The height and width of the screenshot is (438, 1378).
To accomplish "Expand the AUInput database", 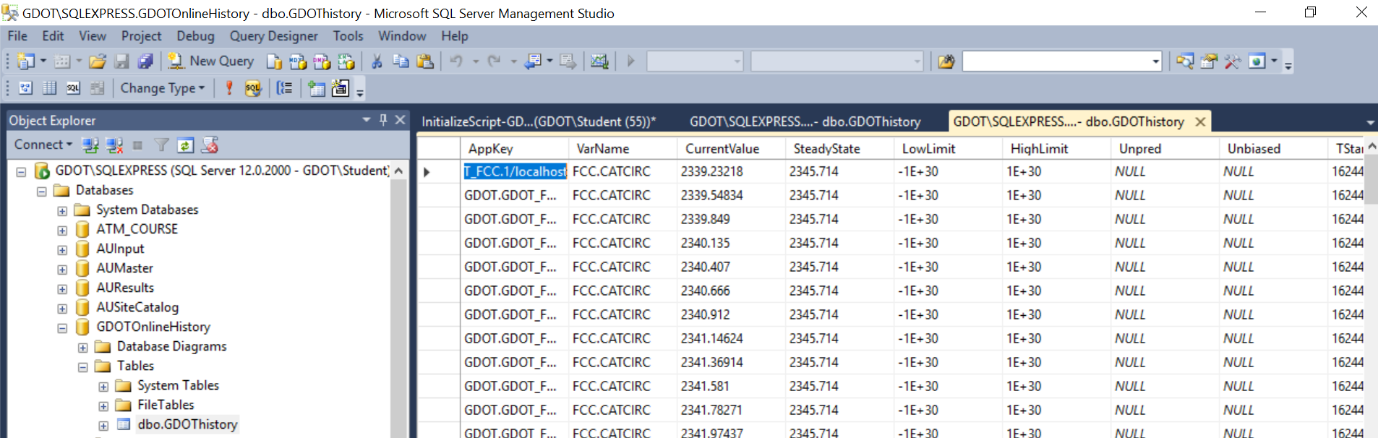I will 62,250.
